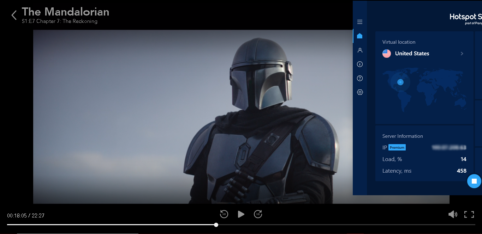The image size is (482, 234).
Task: Open the Hotspot Shield home tab
Action: (x=360, y=36)
